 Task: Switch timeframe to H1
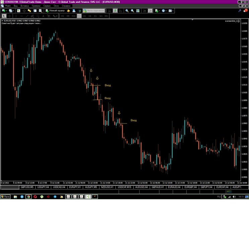84,16
